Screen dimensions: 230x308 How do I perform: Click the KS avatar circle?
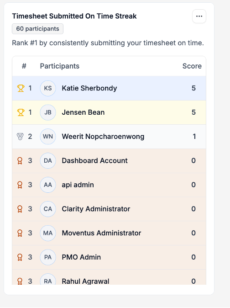[x=48, y=88]
